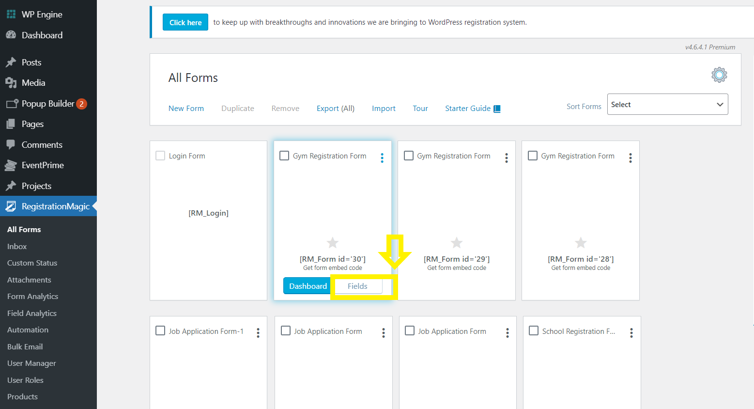Select the Login Form checkbox
754x409 pixels.
(160, 156)
